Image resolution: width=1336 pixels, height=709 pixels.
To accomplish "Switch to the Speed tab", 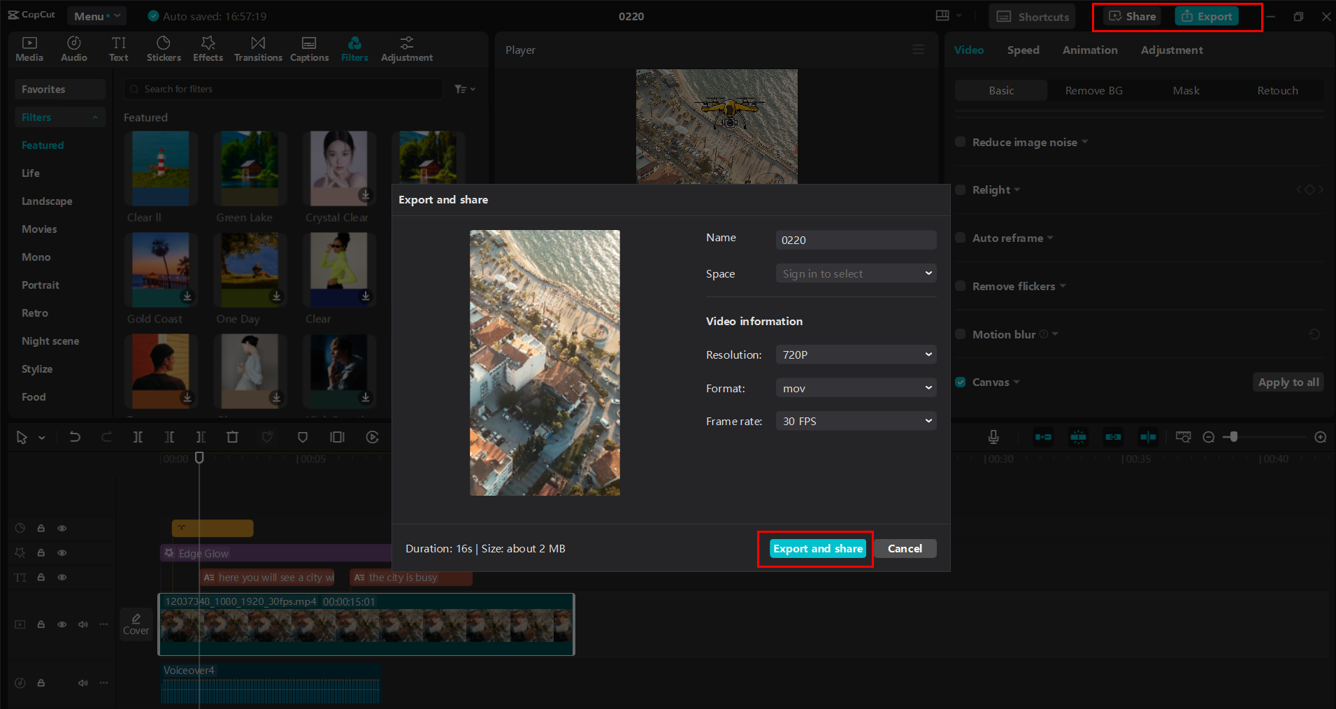I will click(x=1022, y=50).
